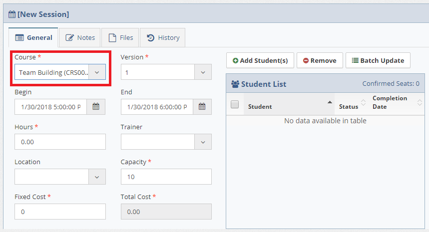429x232 pixels.
Task: Click into the Hours input field
Action: point(60,142)
